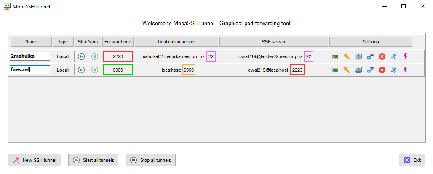The width and height of the screenshot is (433, 174).
Task: Minimize the MobaSSHTunnel window
Action: (x=385, y=7)
